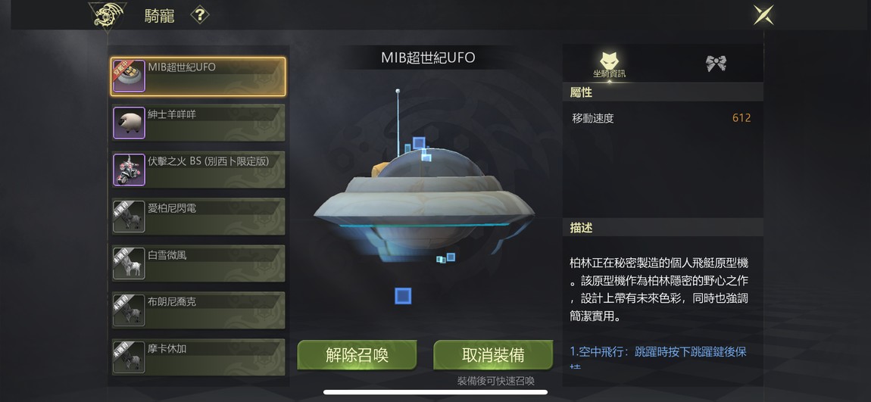Image resolution: width=871 pixels, height=402 pixels.
Task: Click the 紳士羊咩咩 sheep icon
Action: coord(130,123)
